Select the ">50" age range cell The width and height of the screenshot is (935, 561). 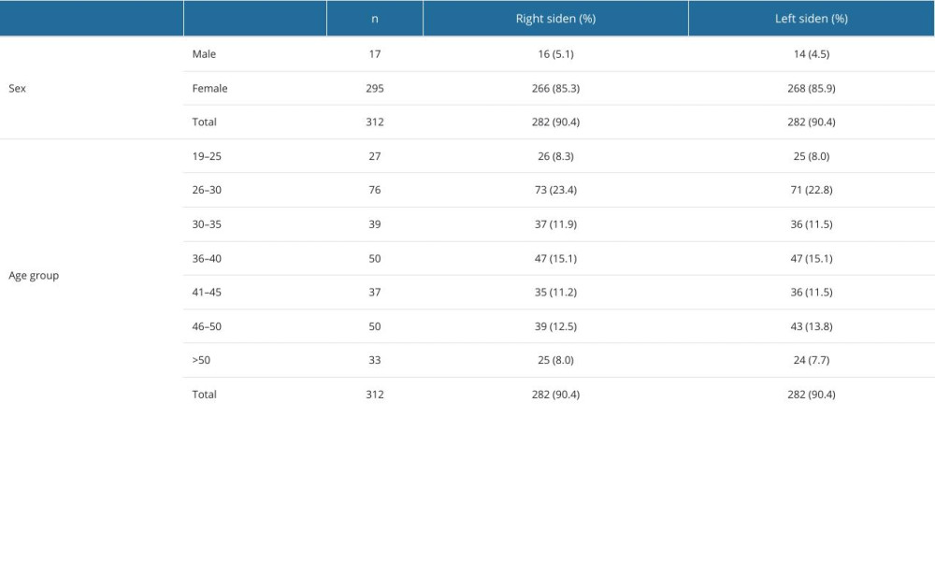click(x=201, y=360)
